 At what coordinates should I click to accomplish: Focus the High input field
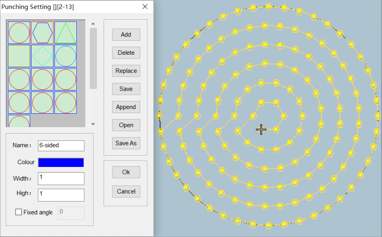coord(61,195)
